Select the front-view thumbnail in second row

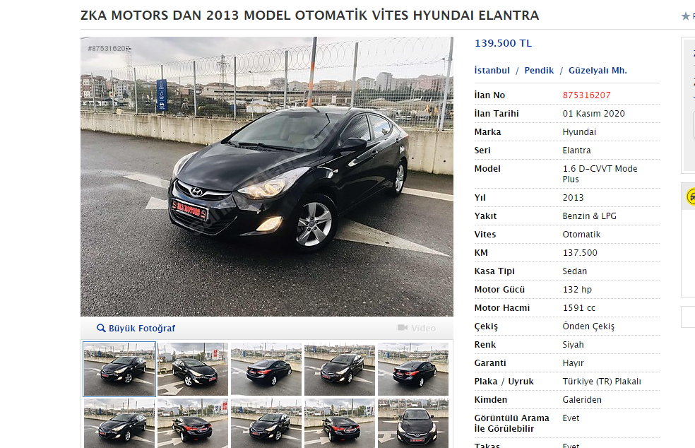point(413,423)
